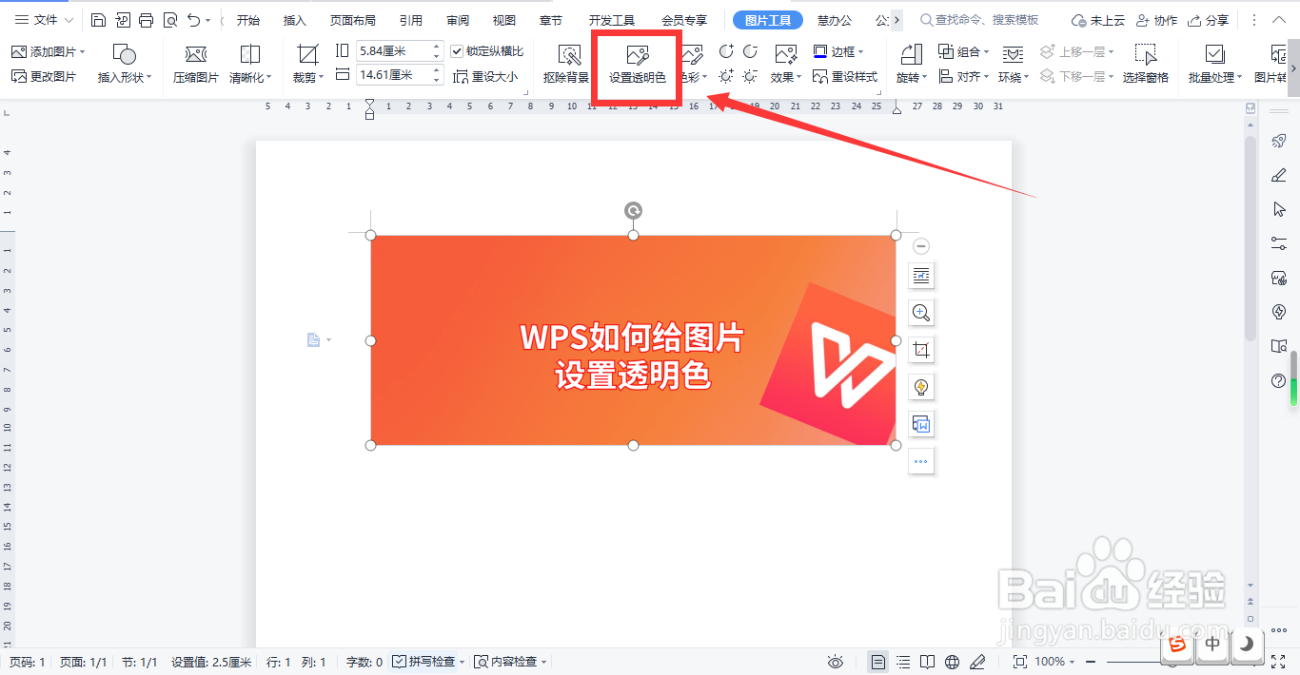Open the 文件 menu dropdown arrow
This screenshot has height=675, width=1300.
tap(69, 20)
